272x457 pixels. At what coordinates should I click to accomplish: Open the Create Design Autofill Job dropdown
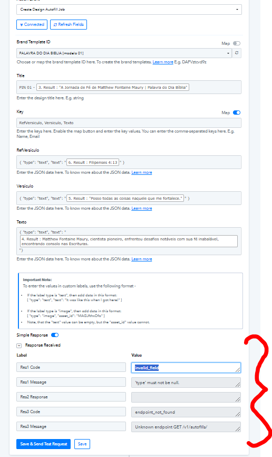129,10
